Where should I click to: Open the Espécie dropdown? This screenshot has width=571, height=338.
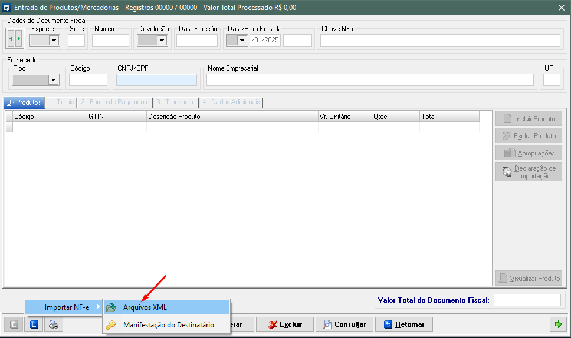pyautogui.click(x=54, y=41)
